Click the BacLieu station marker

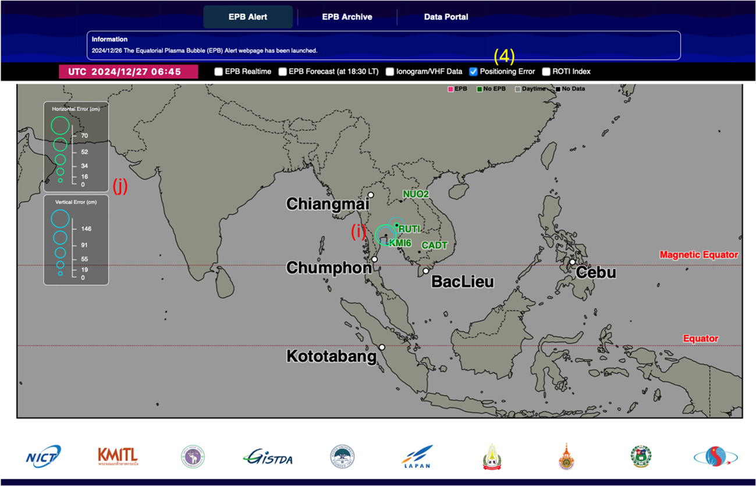(x=426, y=271)
